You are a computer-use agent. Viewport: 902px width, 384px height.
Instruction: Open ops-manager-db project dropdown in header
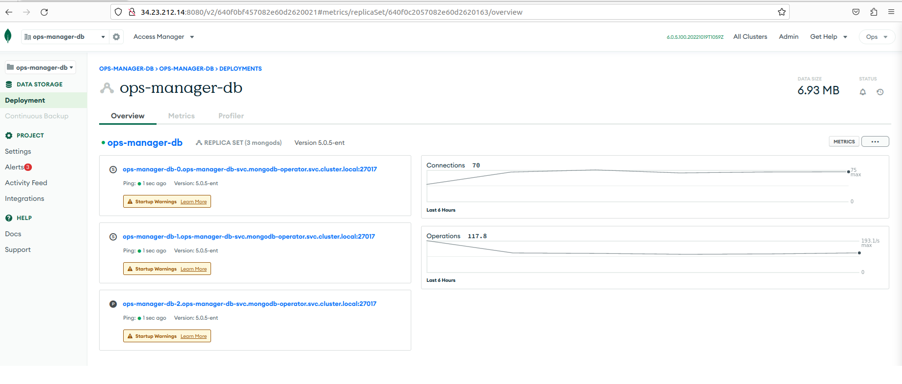pos(64,37)
